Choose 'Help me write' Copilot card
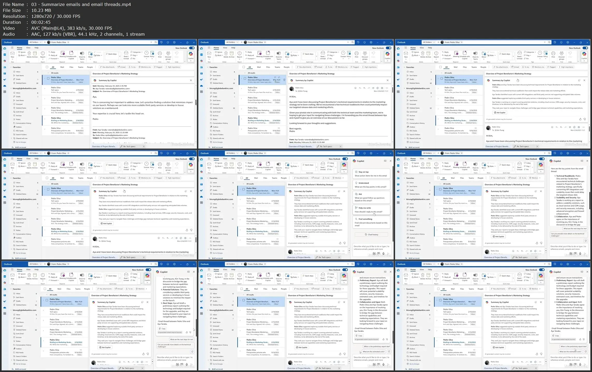 (x=371, y=210)
